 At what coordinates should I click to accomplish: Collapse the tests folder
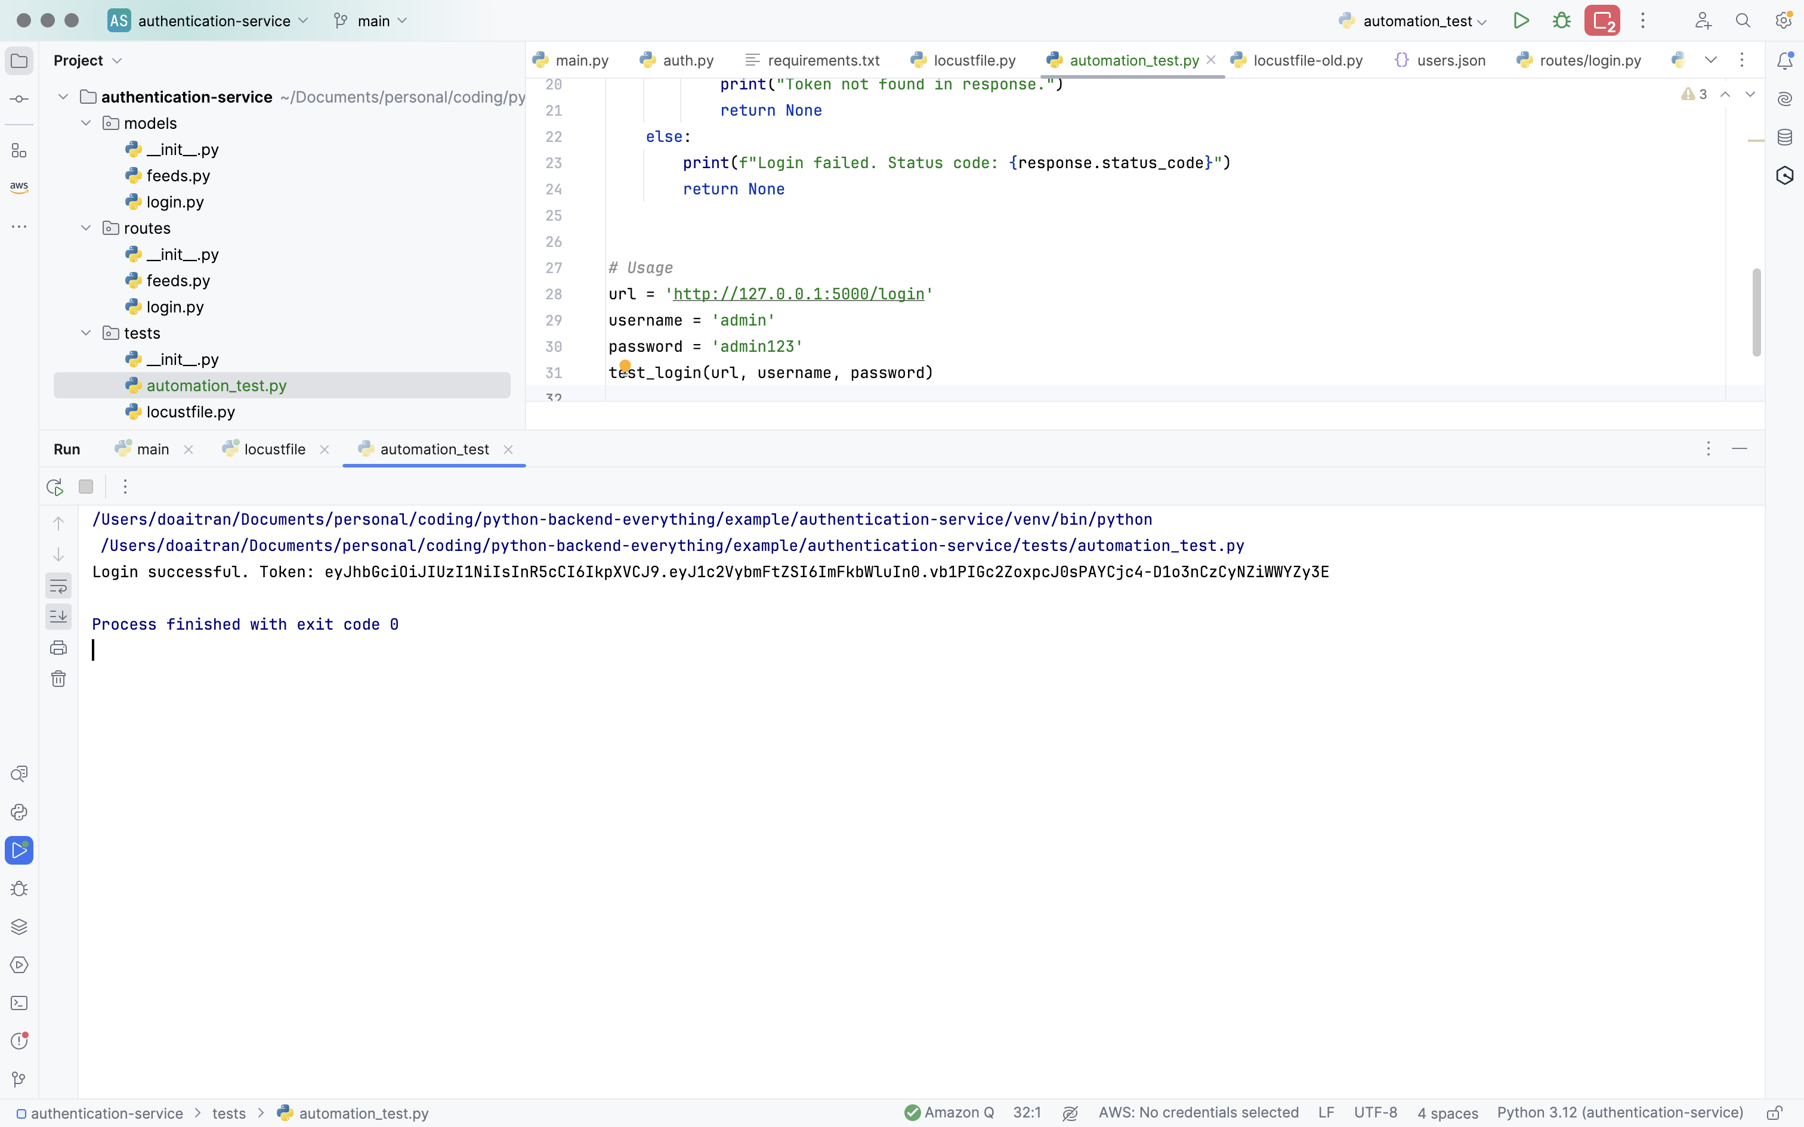coord(86,333)
